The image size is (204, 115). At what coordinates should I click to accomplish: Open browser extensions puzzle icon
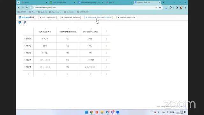(x=171, y=8)
